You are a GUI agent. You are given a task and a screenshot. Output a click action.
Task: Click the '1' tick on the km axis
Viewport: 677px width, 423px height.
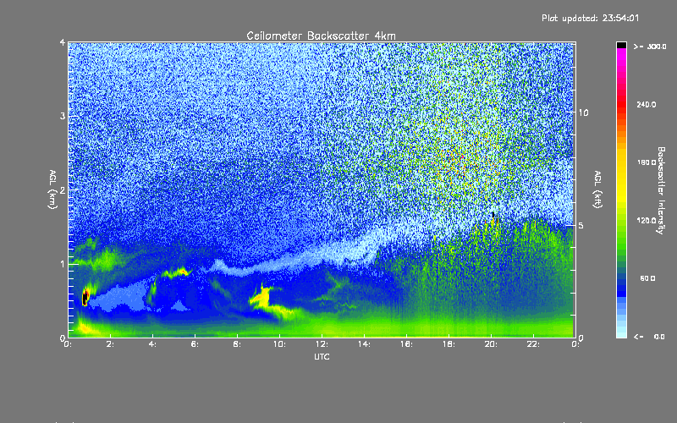tap(63, 264)
